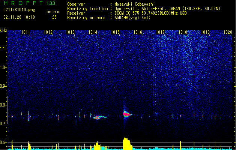Image resolution: width=236 pixels, height=150 pixels.
Task: Select the ICOM IC-575 53.7492 MHz receiver text
Action: pyautogui.click(x=150, y=13)
